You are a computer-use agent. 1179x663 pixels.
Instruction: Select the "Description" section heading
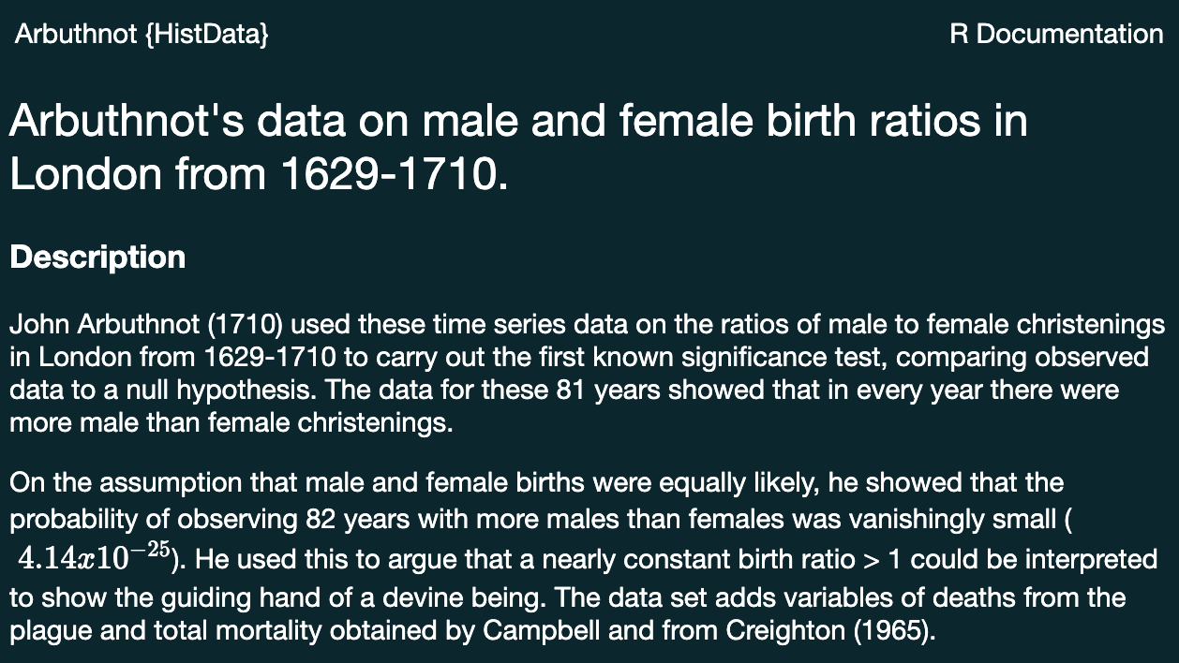click(x=97, y=258)
